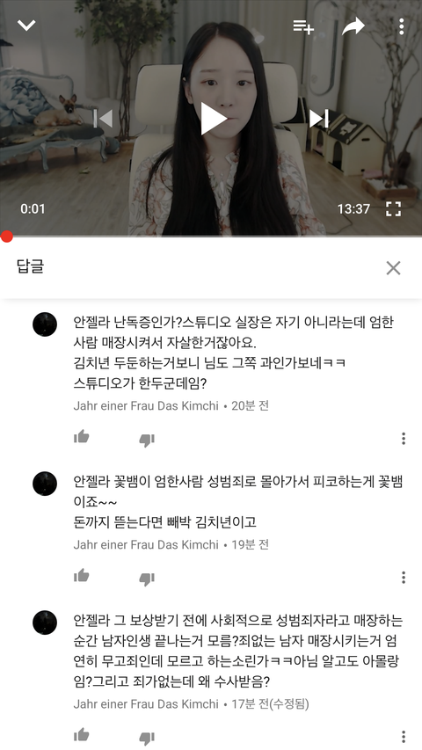Enter fullscreen mode

393,208
